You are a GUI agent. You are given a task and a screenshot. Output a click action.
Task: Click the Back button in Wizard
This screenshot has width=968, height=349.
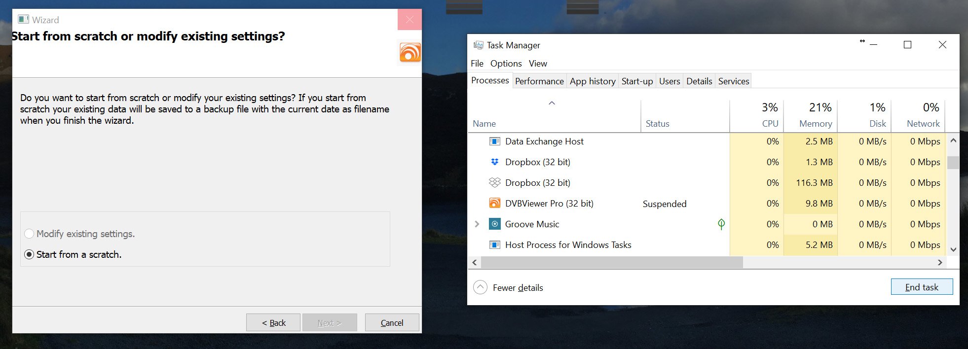click(x=273, y=322)
